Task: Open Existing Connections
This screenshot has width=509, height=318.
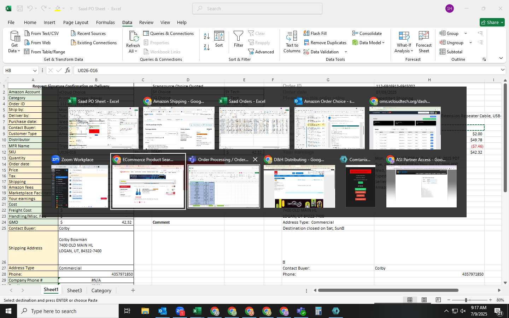Action: pyautogui.click(x=94, y=42)
